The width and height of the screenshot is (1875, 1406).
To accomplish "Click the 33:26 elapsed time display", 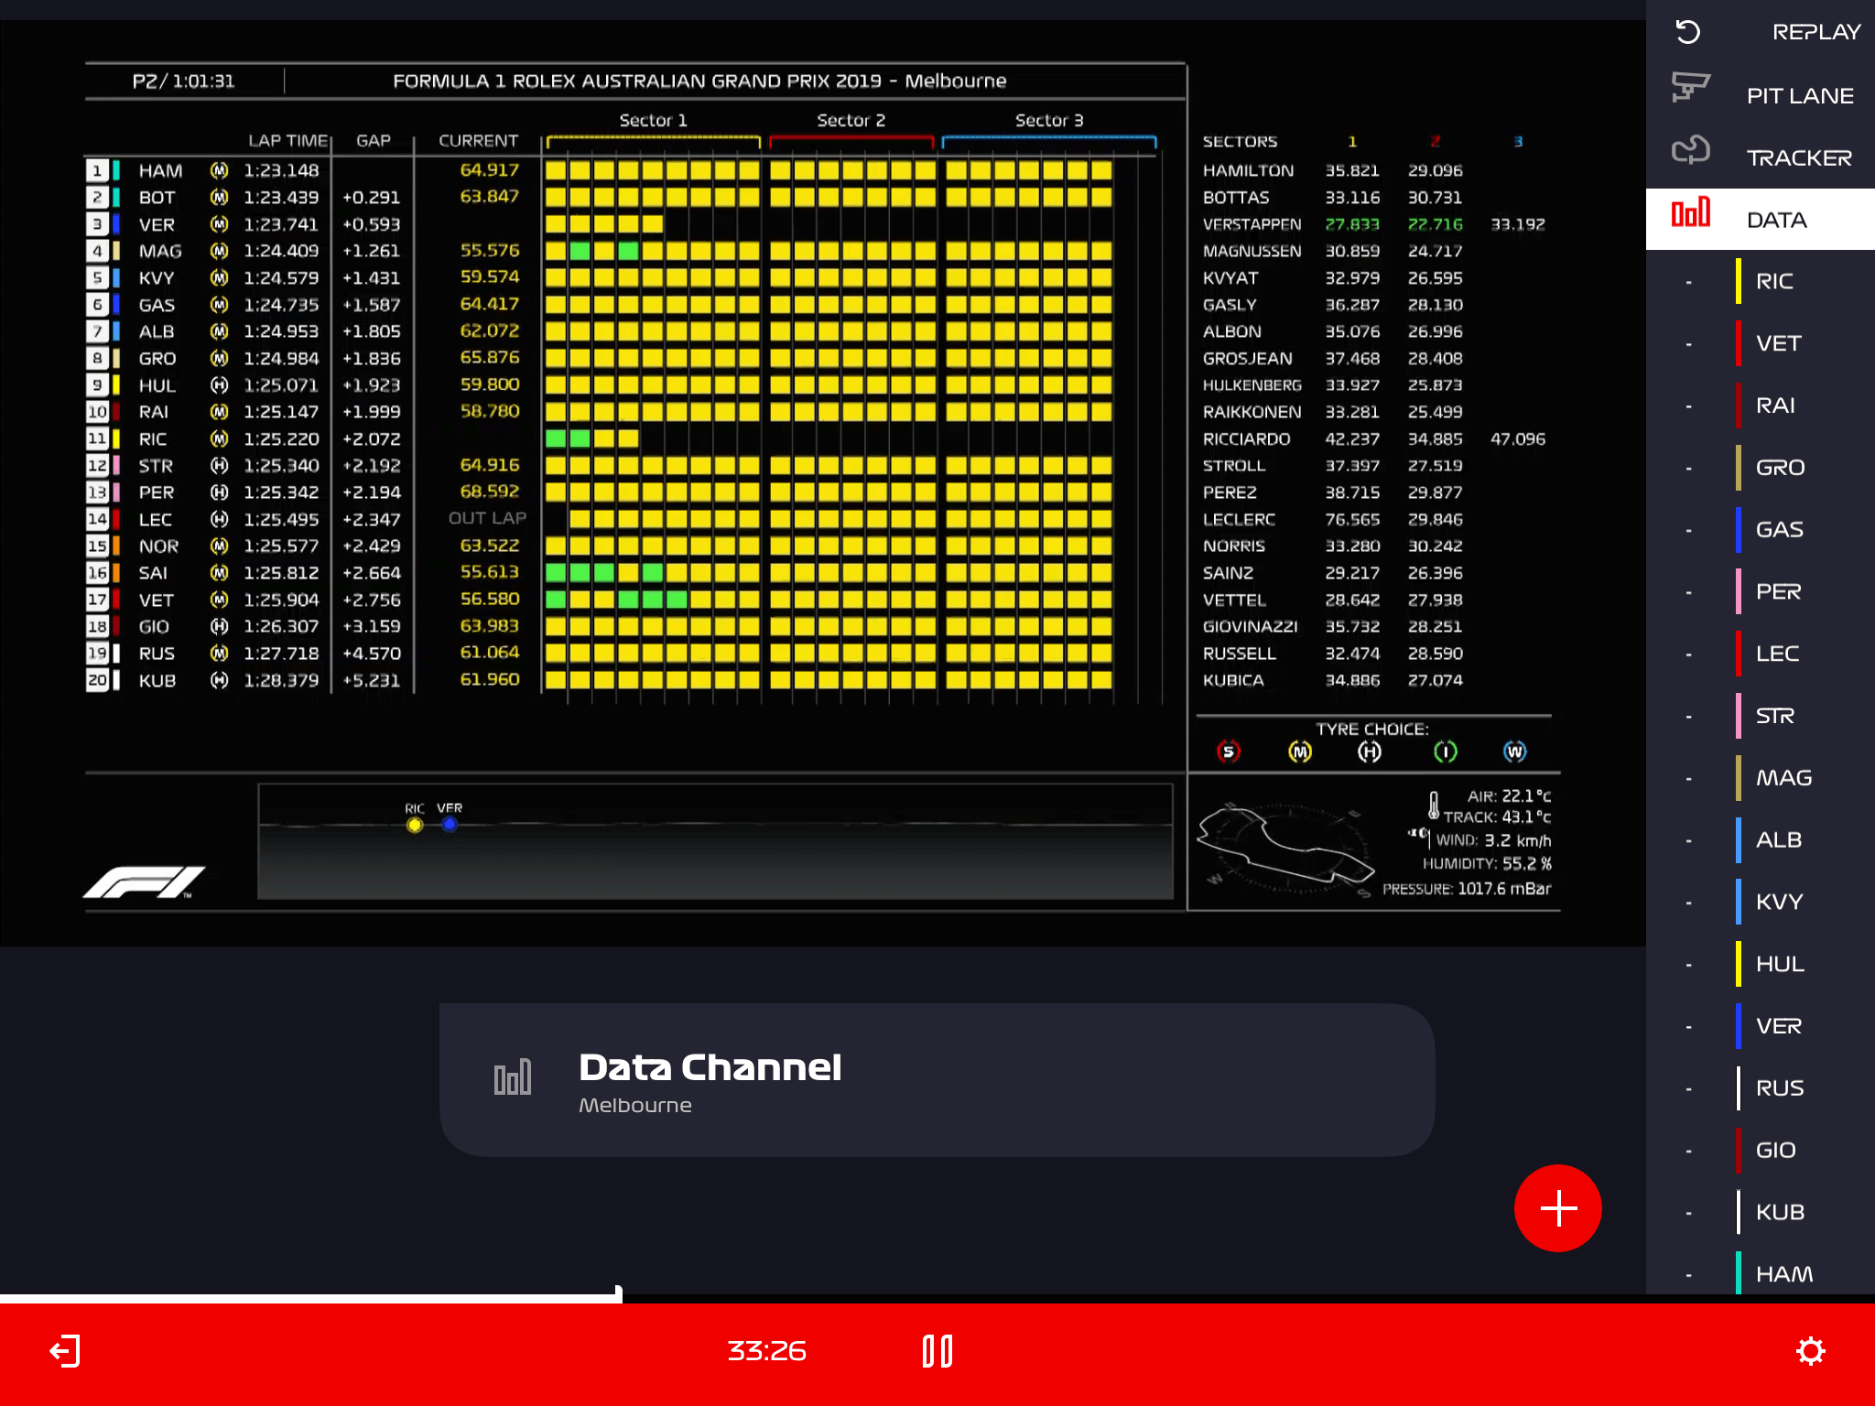I will (x=766, y=1351).
